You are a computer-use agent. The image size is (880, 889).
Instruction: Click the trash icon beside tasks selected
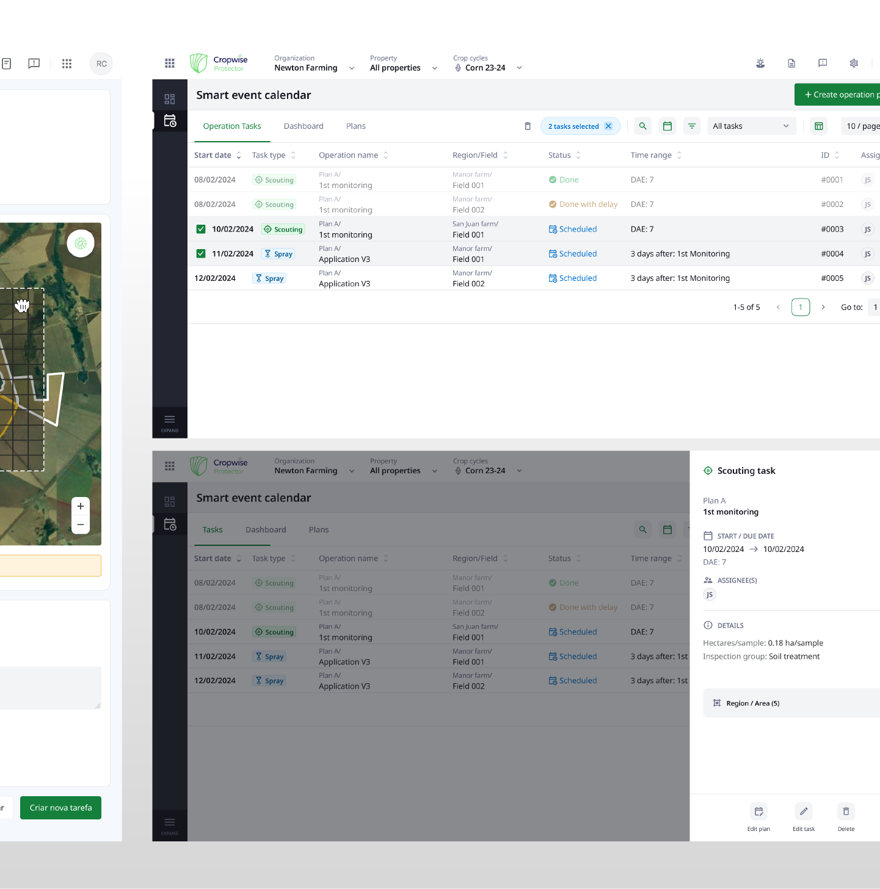pos(528,126)
